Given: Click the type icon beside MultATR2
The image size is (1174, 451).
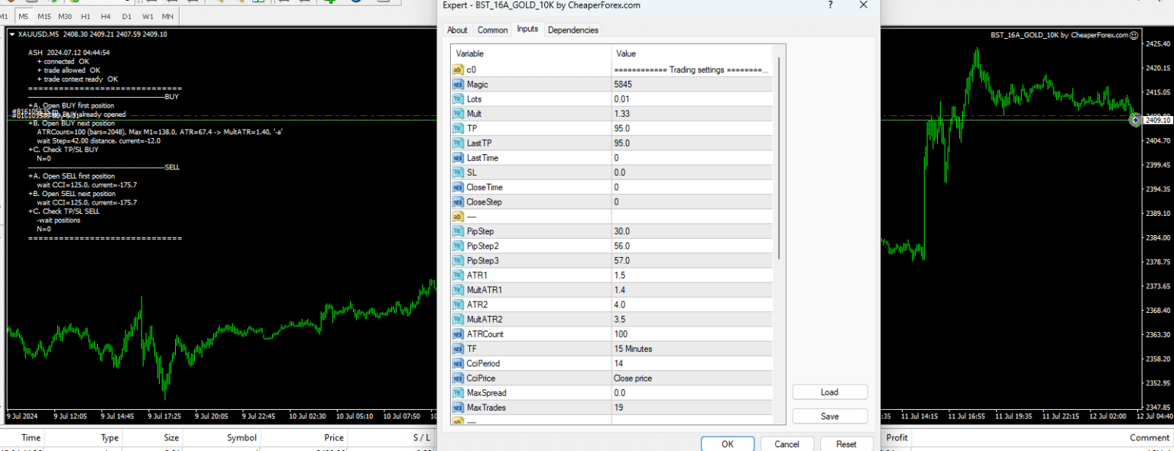Looking at the screenshot, I should tap(458, 319).
